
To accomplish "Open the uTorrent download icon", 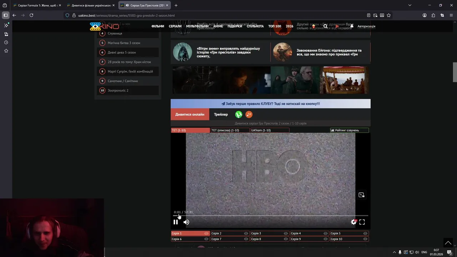I will click(x=238, y=115).
